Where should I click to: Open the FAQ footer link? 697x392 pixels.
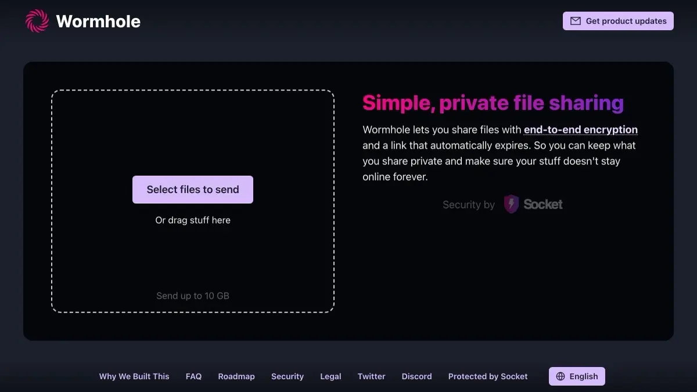[194, 376]
